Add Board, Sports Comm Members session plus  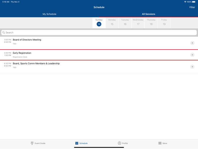(192, 67)
